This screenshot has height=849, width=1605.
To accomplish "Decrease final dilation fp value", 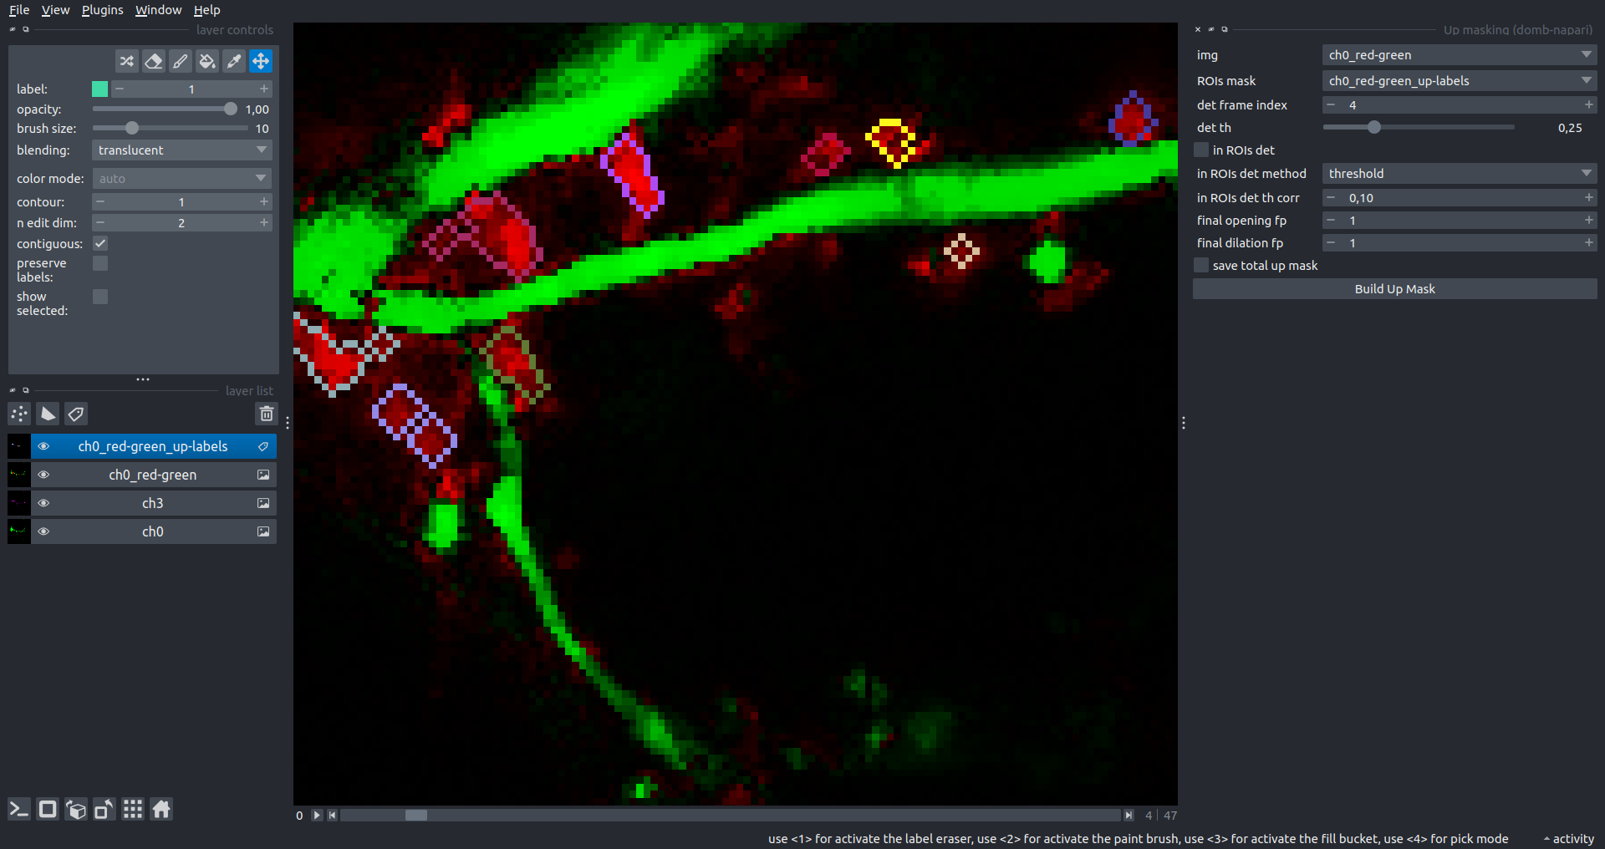I will tap(1331, 242).
